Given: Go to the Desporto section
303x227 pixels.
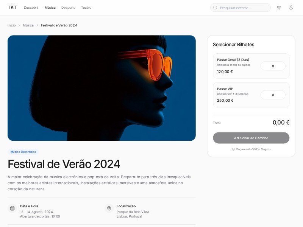Looking at the screenshot, I should pyautogui.click(x=69, y=8).
